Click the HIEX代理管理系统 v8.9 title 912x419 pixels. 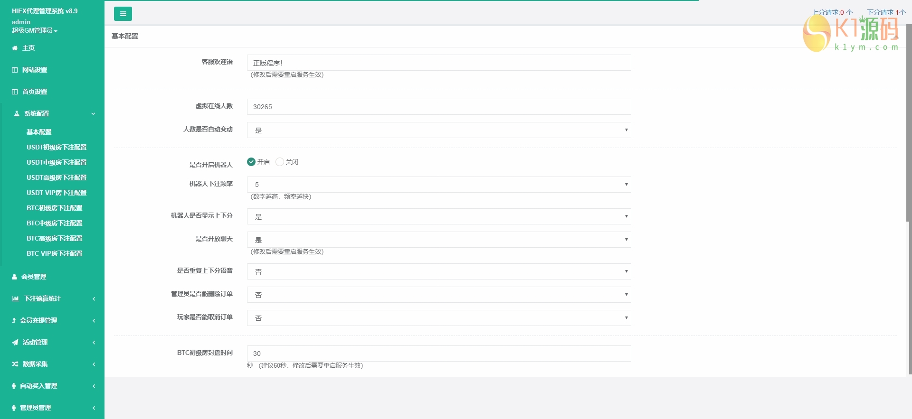pos(45,11)
